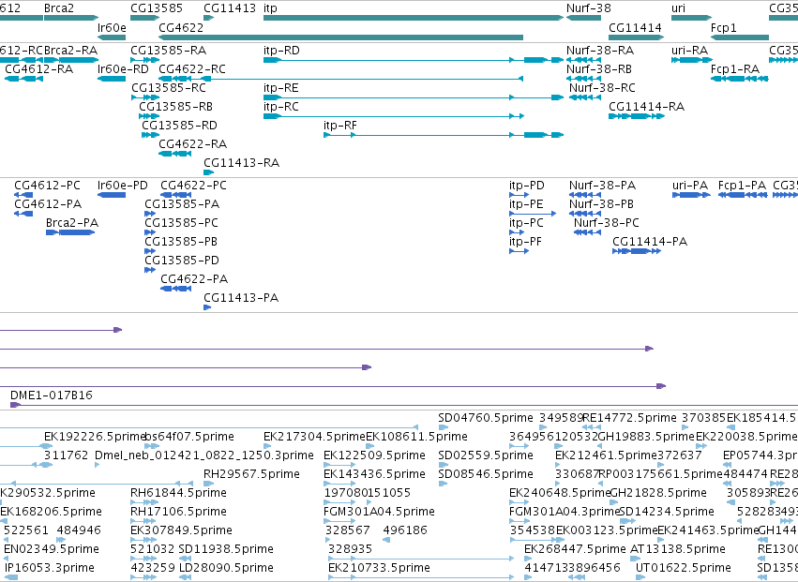
Task: Select transcript Fcp1-RA
Action: (740, 79)
